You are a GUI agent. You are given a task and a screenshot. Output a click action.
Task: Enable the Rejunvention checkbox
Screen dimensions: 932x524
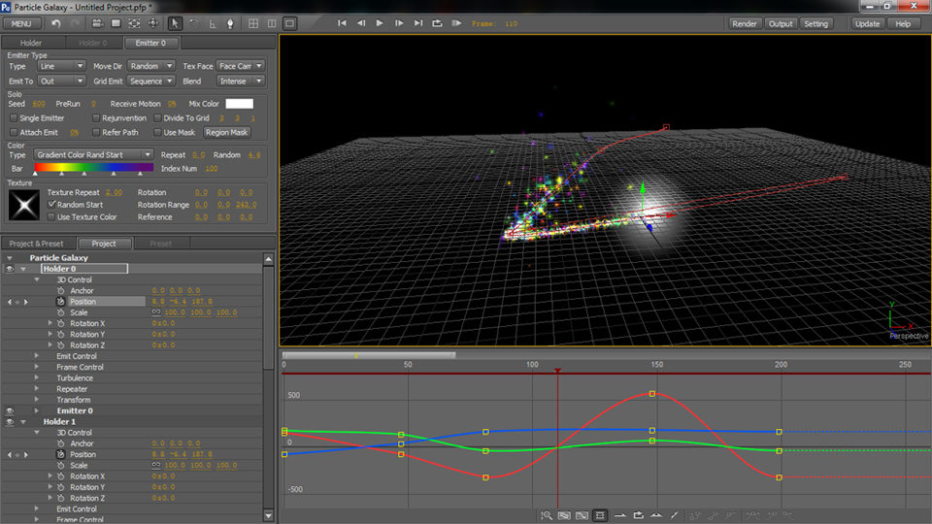click(x=96, y=118)
